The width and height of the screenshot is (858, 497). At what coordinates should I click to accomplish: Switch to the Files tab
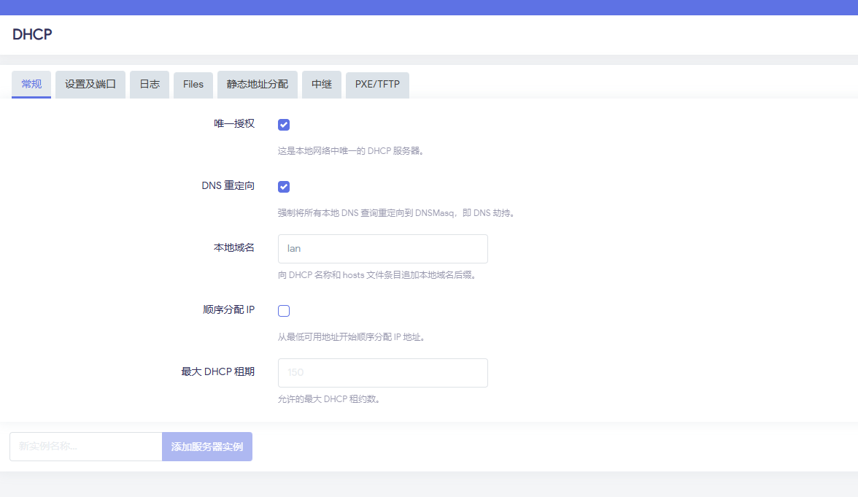[x=193, y=85]
